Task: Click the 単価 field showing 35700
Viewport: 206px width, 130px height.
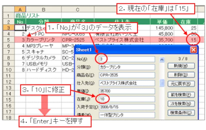Action: pyautogui.click(x=127, y=91)
